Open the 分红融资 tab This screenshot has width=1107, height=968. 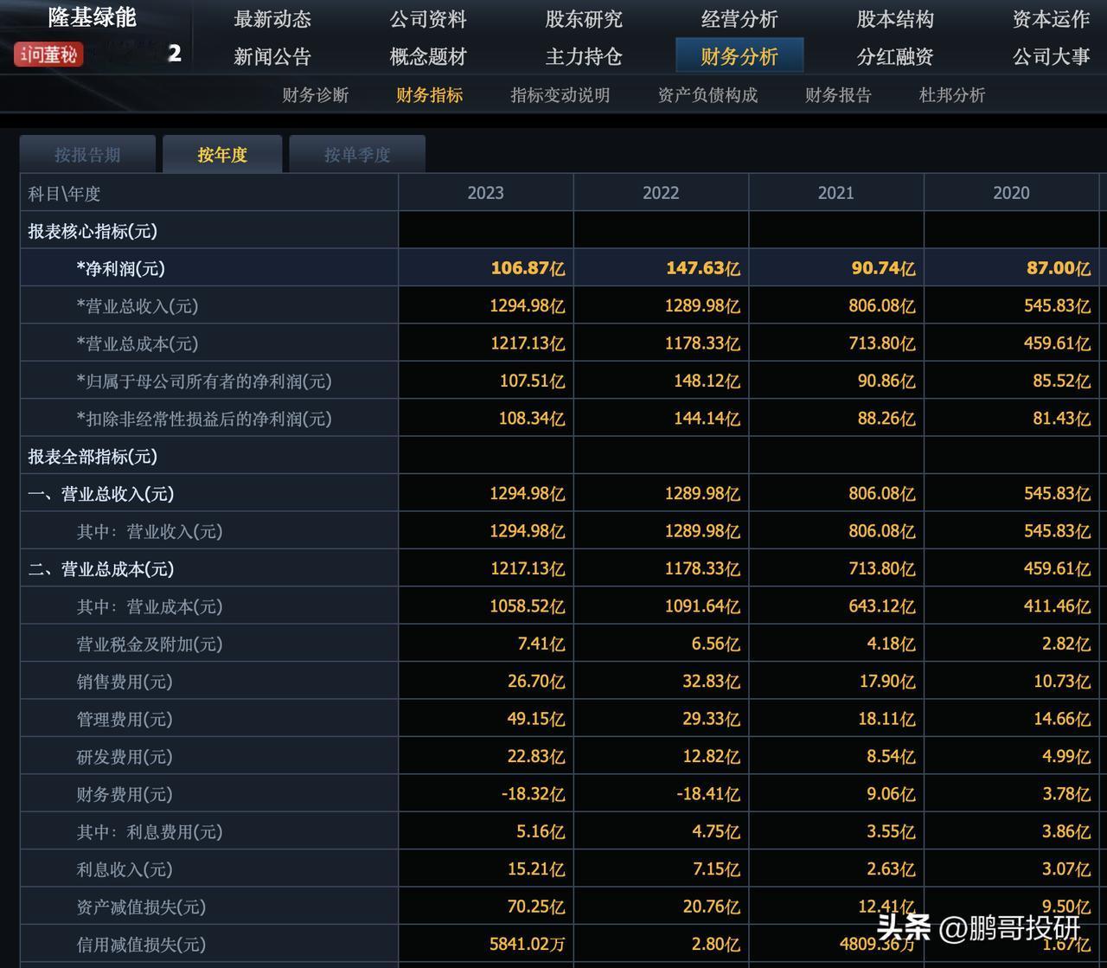pyautogui.click(x=895, y=56)
